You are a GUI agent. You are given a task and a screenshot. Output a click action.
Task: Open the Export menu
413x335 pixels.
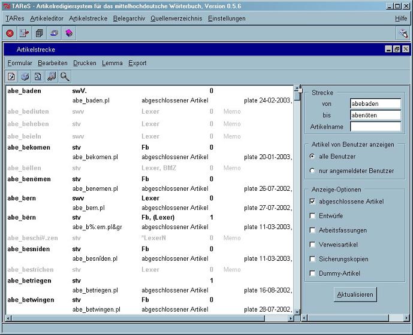(137, 63)
